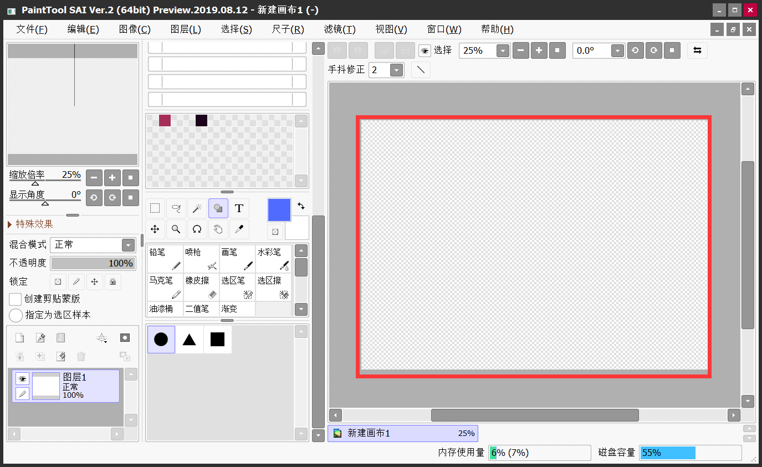Toggle 图层1 layer visibility eye
This screenshot has width=762, height=467.
click(22, 379)
